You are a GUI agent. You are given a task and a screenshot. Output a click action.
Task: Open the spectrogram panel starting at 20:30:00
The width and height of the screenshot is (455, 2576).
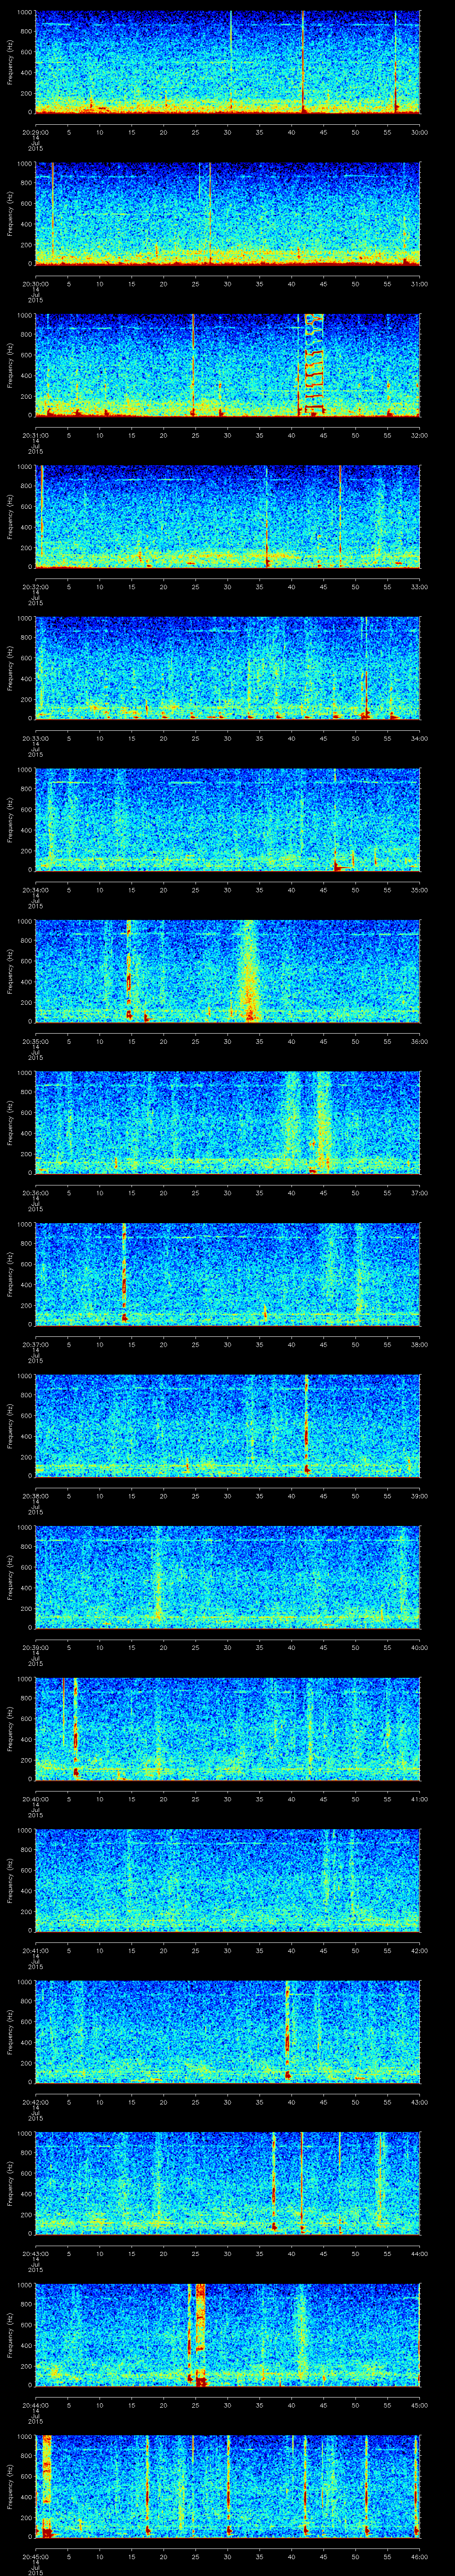[228, 214]
